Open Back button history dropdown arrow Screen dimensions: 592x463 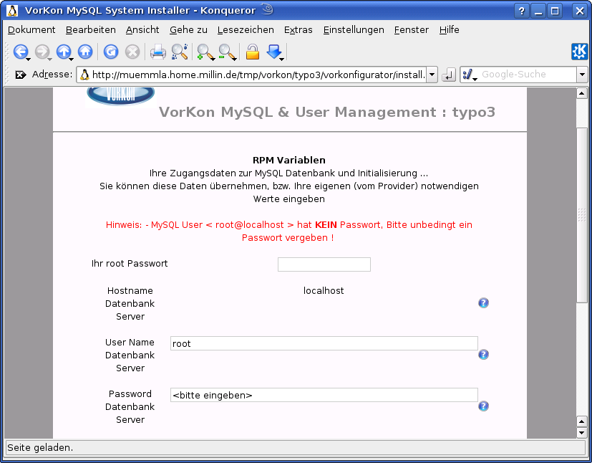point(28,59)
